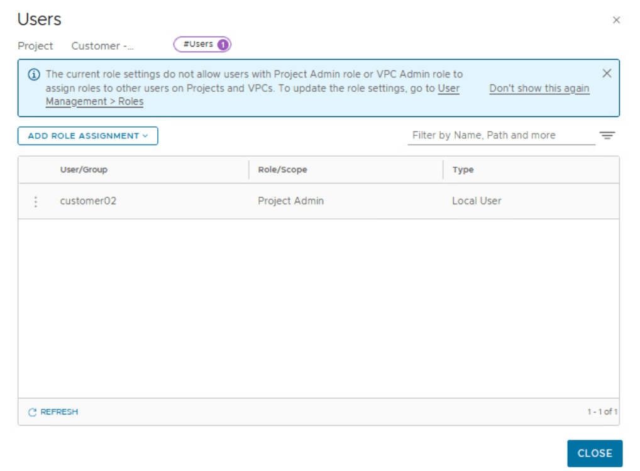The width and height of the screenshot is (640, 471).
Task: Sort by the Role/Scope column header
Action: point(282,170)
